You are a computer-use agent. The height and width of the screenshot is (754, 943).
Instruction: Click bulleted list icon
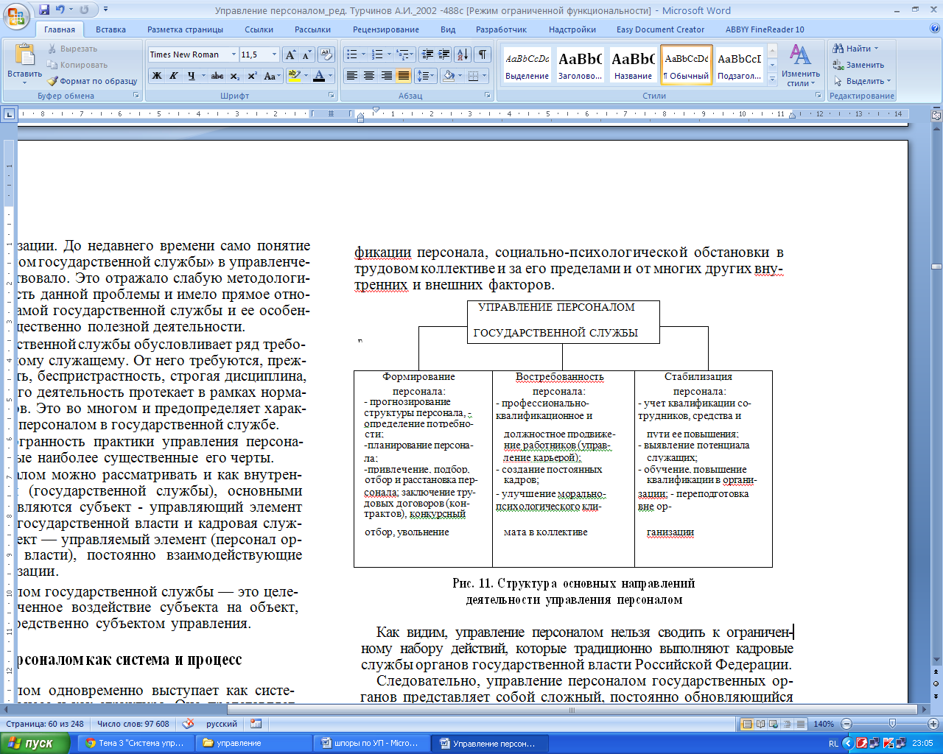(x=352, y=54)
